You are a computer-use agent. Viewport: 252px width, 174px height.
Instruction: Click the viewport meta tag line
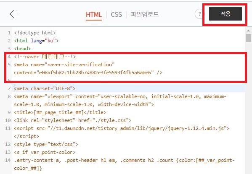(x=120, y=96)
